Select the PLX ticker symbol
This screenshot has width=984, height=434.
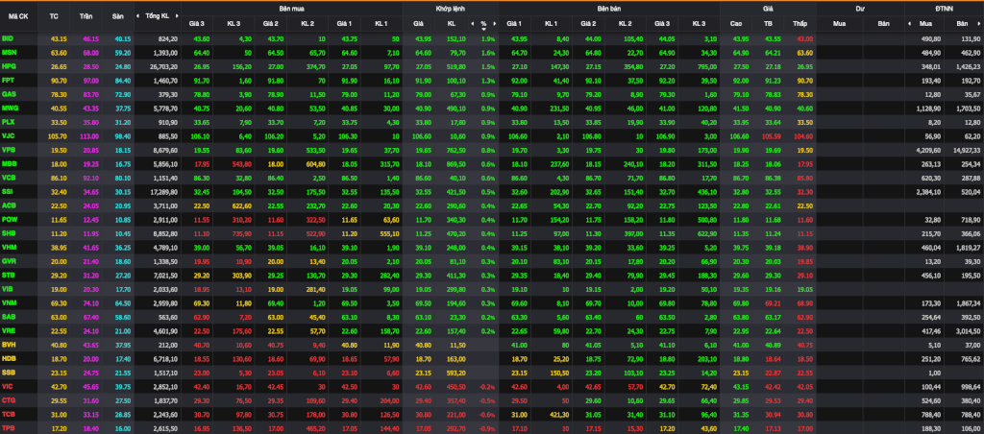8,122
